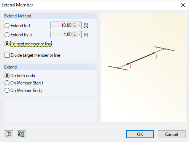Open the flyout arrow beside Extend by Δ field
Image resolution: width=189 pixels, height=142 pixels.
pyautogui.click(x=79, y=34)
